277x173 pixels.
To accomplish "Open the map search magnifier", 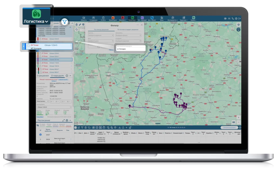I will tap(77, 29).
